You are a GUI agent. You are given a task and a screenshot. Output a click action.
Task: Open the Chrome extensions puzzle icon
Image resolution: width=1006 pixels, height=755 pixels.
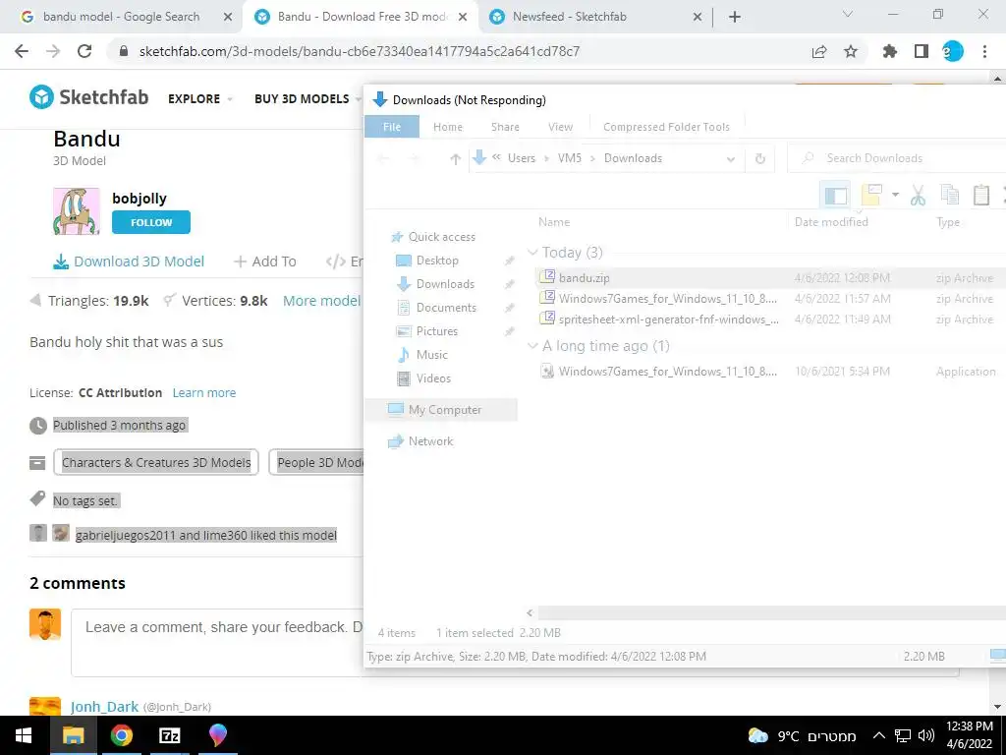point(890,51)
